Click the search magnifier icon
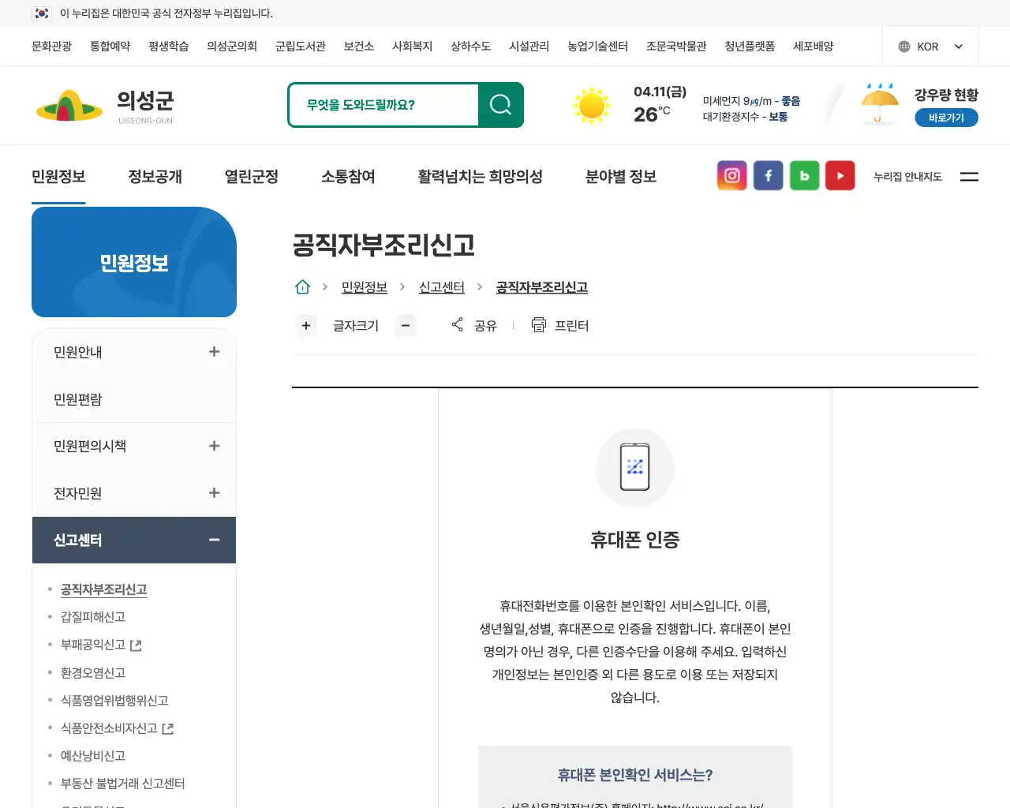This screenshot has width=1010, height=808. point(500,104)
